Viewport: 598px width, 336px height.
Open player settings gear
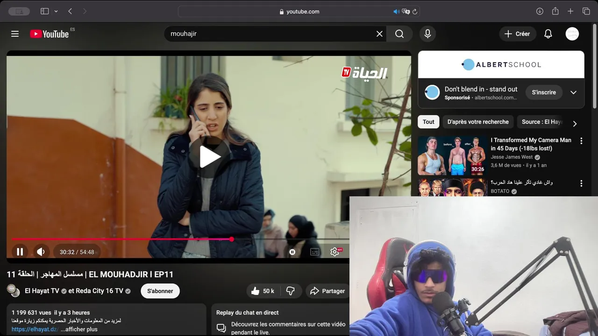point(335,252)
